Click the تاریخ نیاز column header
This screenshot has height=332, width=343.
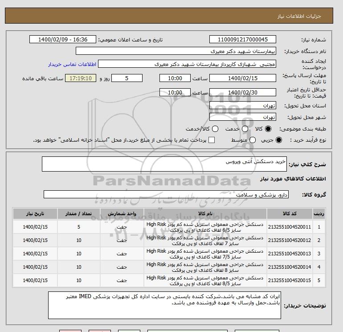click(35, 213)
